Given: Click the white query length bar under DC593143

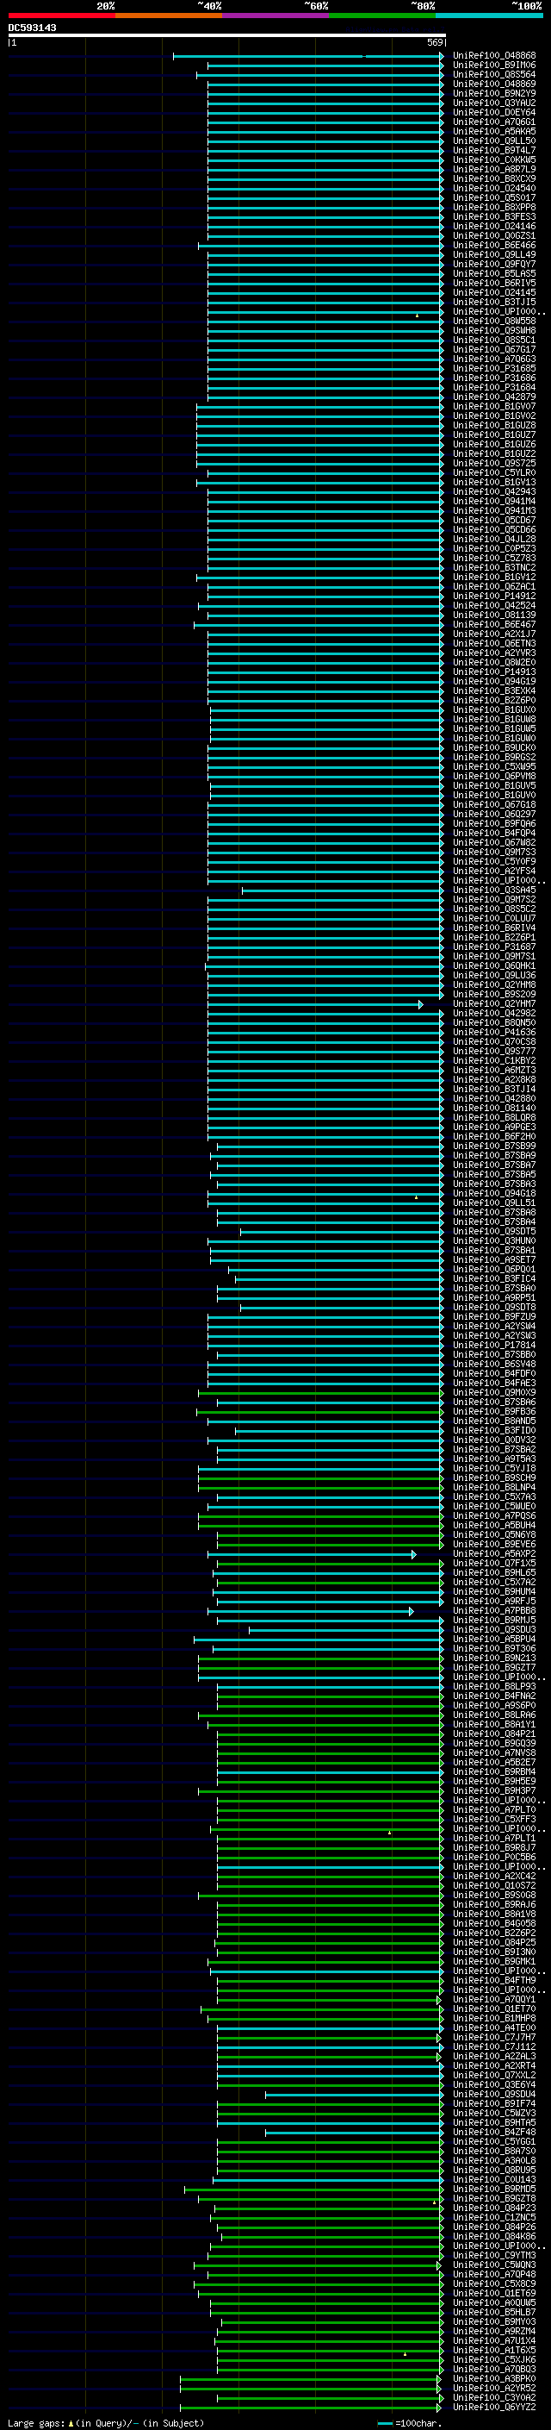Looking at the screenshot, I should pyautogui.click(x=227, y=36).
